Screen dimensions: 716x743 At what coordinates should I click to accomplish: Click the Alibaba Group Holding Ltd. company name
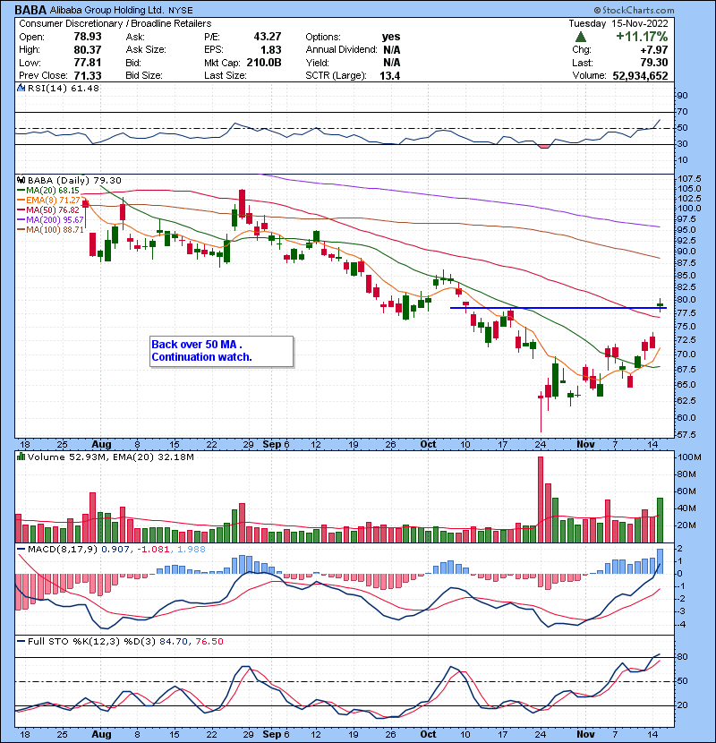coord(107,11)
